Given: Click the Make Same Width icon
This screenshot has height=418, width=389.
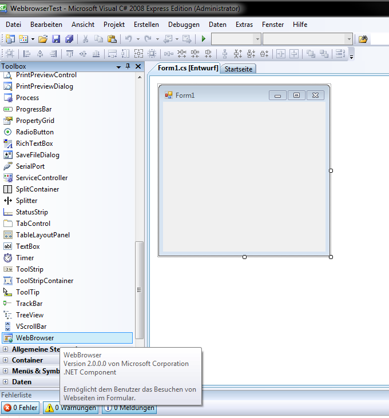Looking at the screenshot, I should 112,54.
